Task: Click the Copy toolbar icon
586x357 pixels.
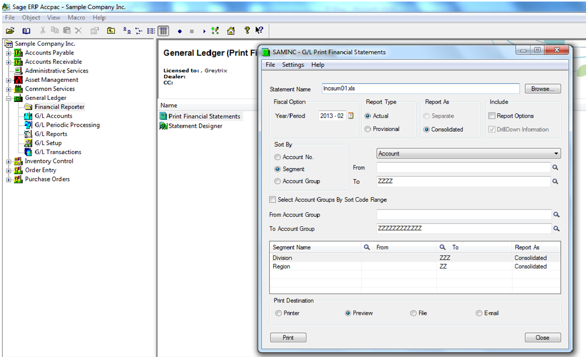Action: point(55,31)
